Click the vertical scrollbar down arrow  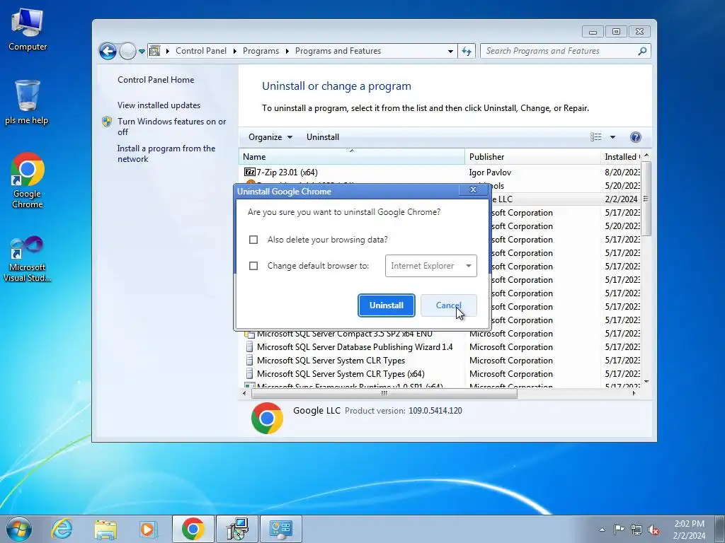coord(646,381)
